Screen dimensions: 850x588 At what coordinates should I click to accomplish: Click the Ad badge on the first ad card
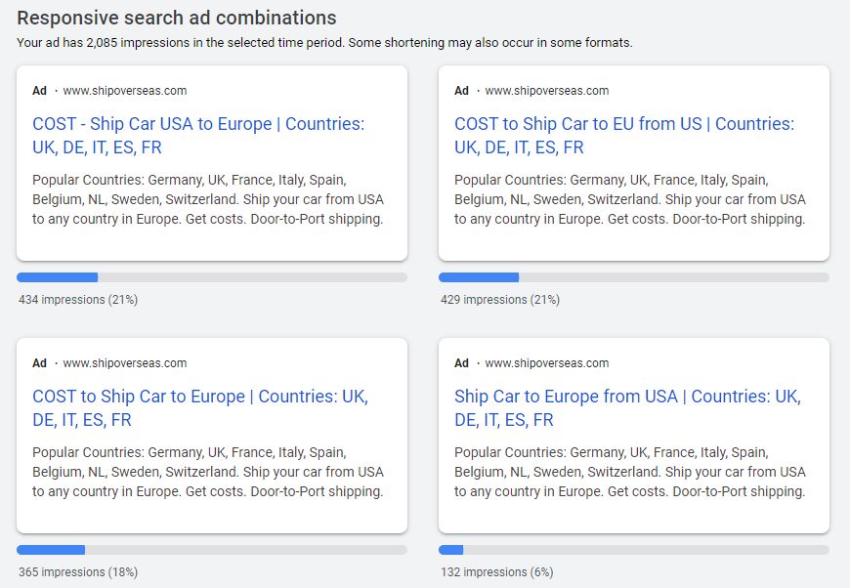[x=40, y=91]
